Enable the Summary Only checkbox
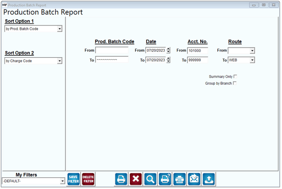The height and width of the screenshot is (189, 282). (235, 77)
